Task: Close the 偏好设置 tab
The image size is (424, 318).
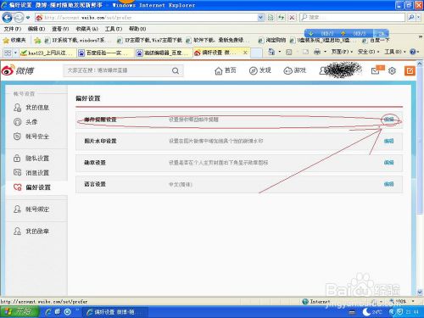Action: tap(245, 53)
